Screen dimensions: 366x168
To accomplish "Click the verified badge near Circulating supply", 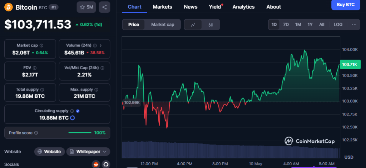I will point(78,111).
